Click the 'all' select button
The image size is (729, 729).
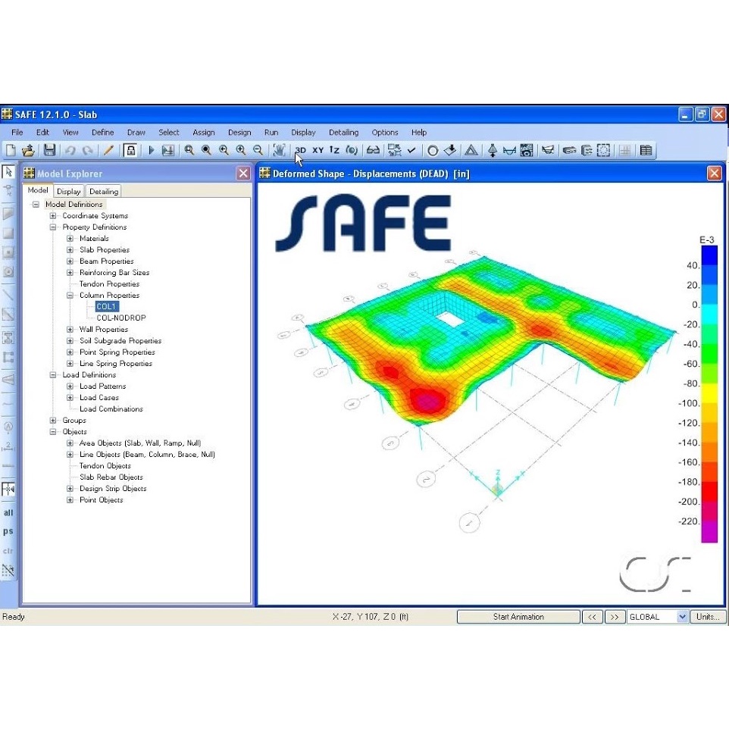[8, 513]
